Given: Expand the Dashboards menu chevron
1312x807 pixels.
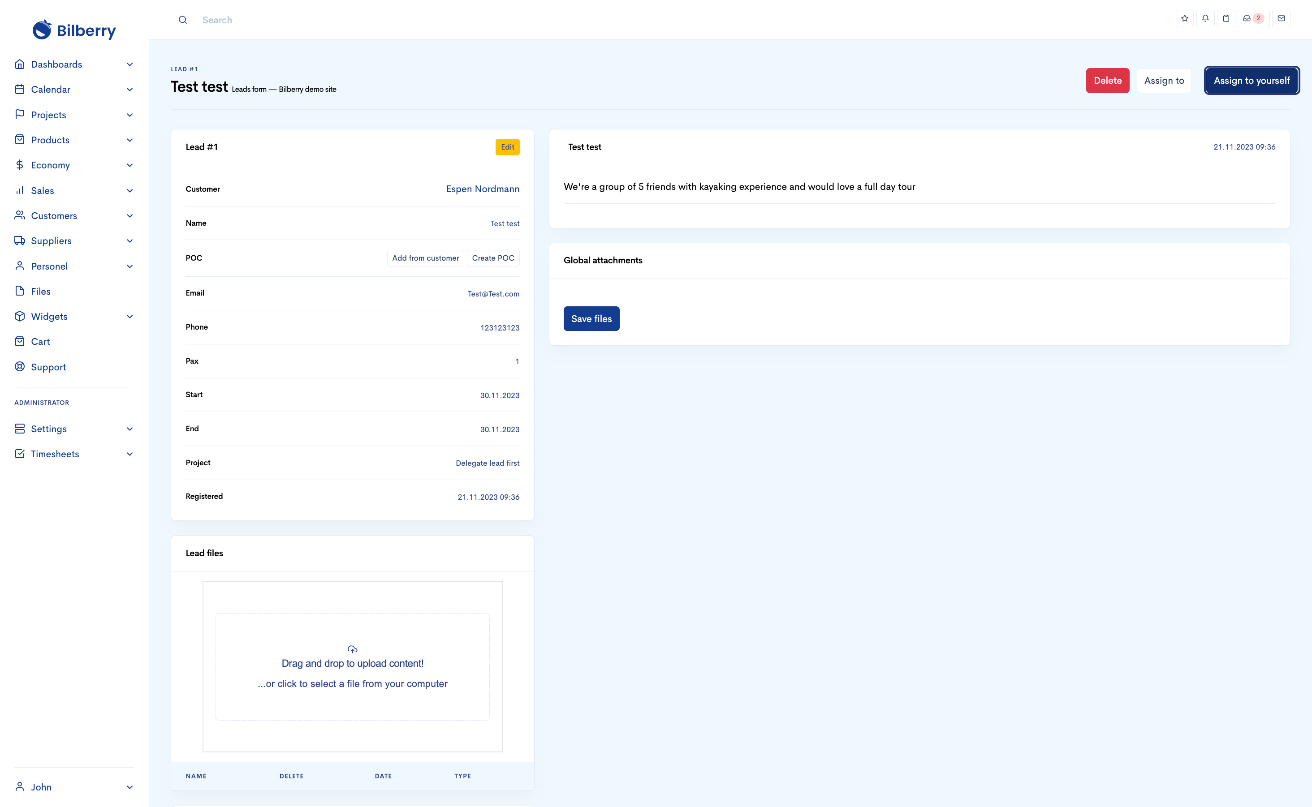Looking at the screenshot, I should coord(129,64).
